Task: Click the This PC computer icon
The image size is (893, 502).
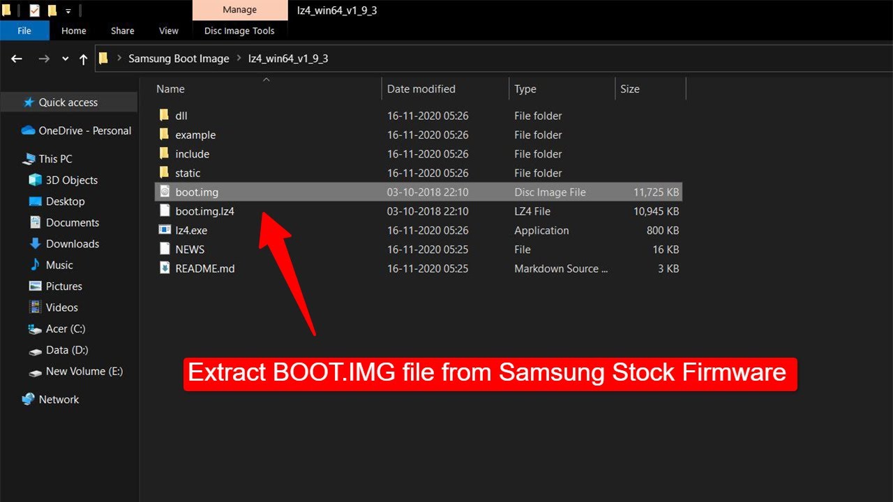Action: [x=29, y=158]
